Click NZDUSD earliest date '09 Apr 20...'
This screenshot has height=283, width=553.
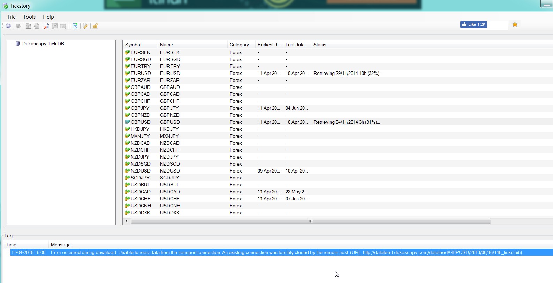269,171
